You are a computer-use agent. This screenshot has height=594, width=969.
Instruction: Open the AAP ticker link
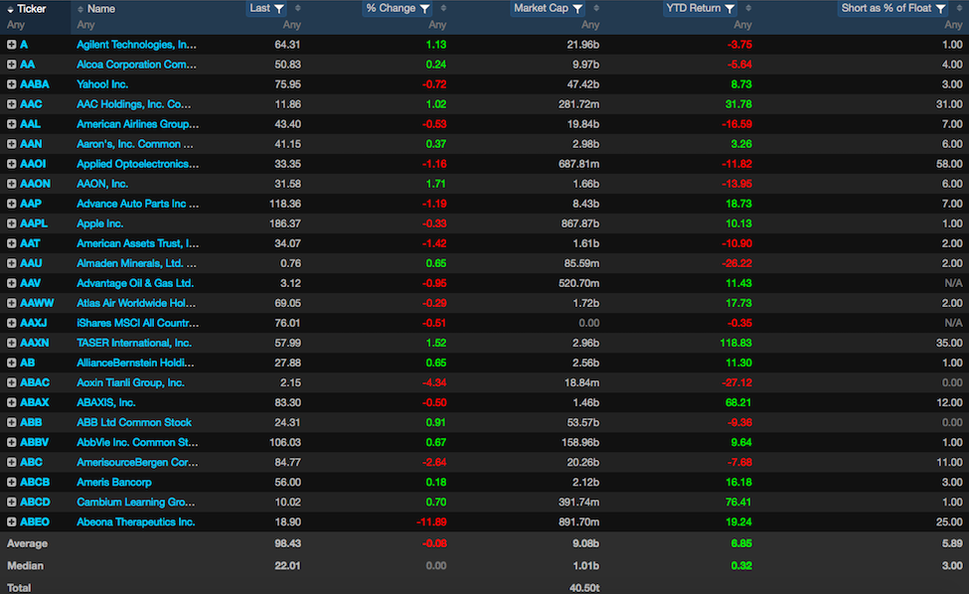click(x=31, y=204)
